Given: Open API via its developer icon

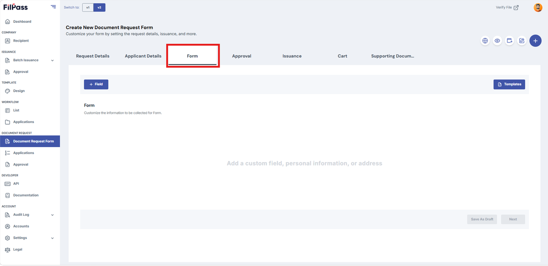Looking at the screenshot, I should tap(7, 184).
